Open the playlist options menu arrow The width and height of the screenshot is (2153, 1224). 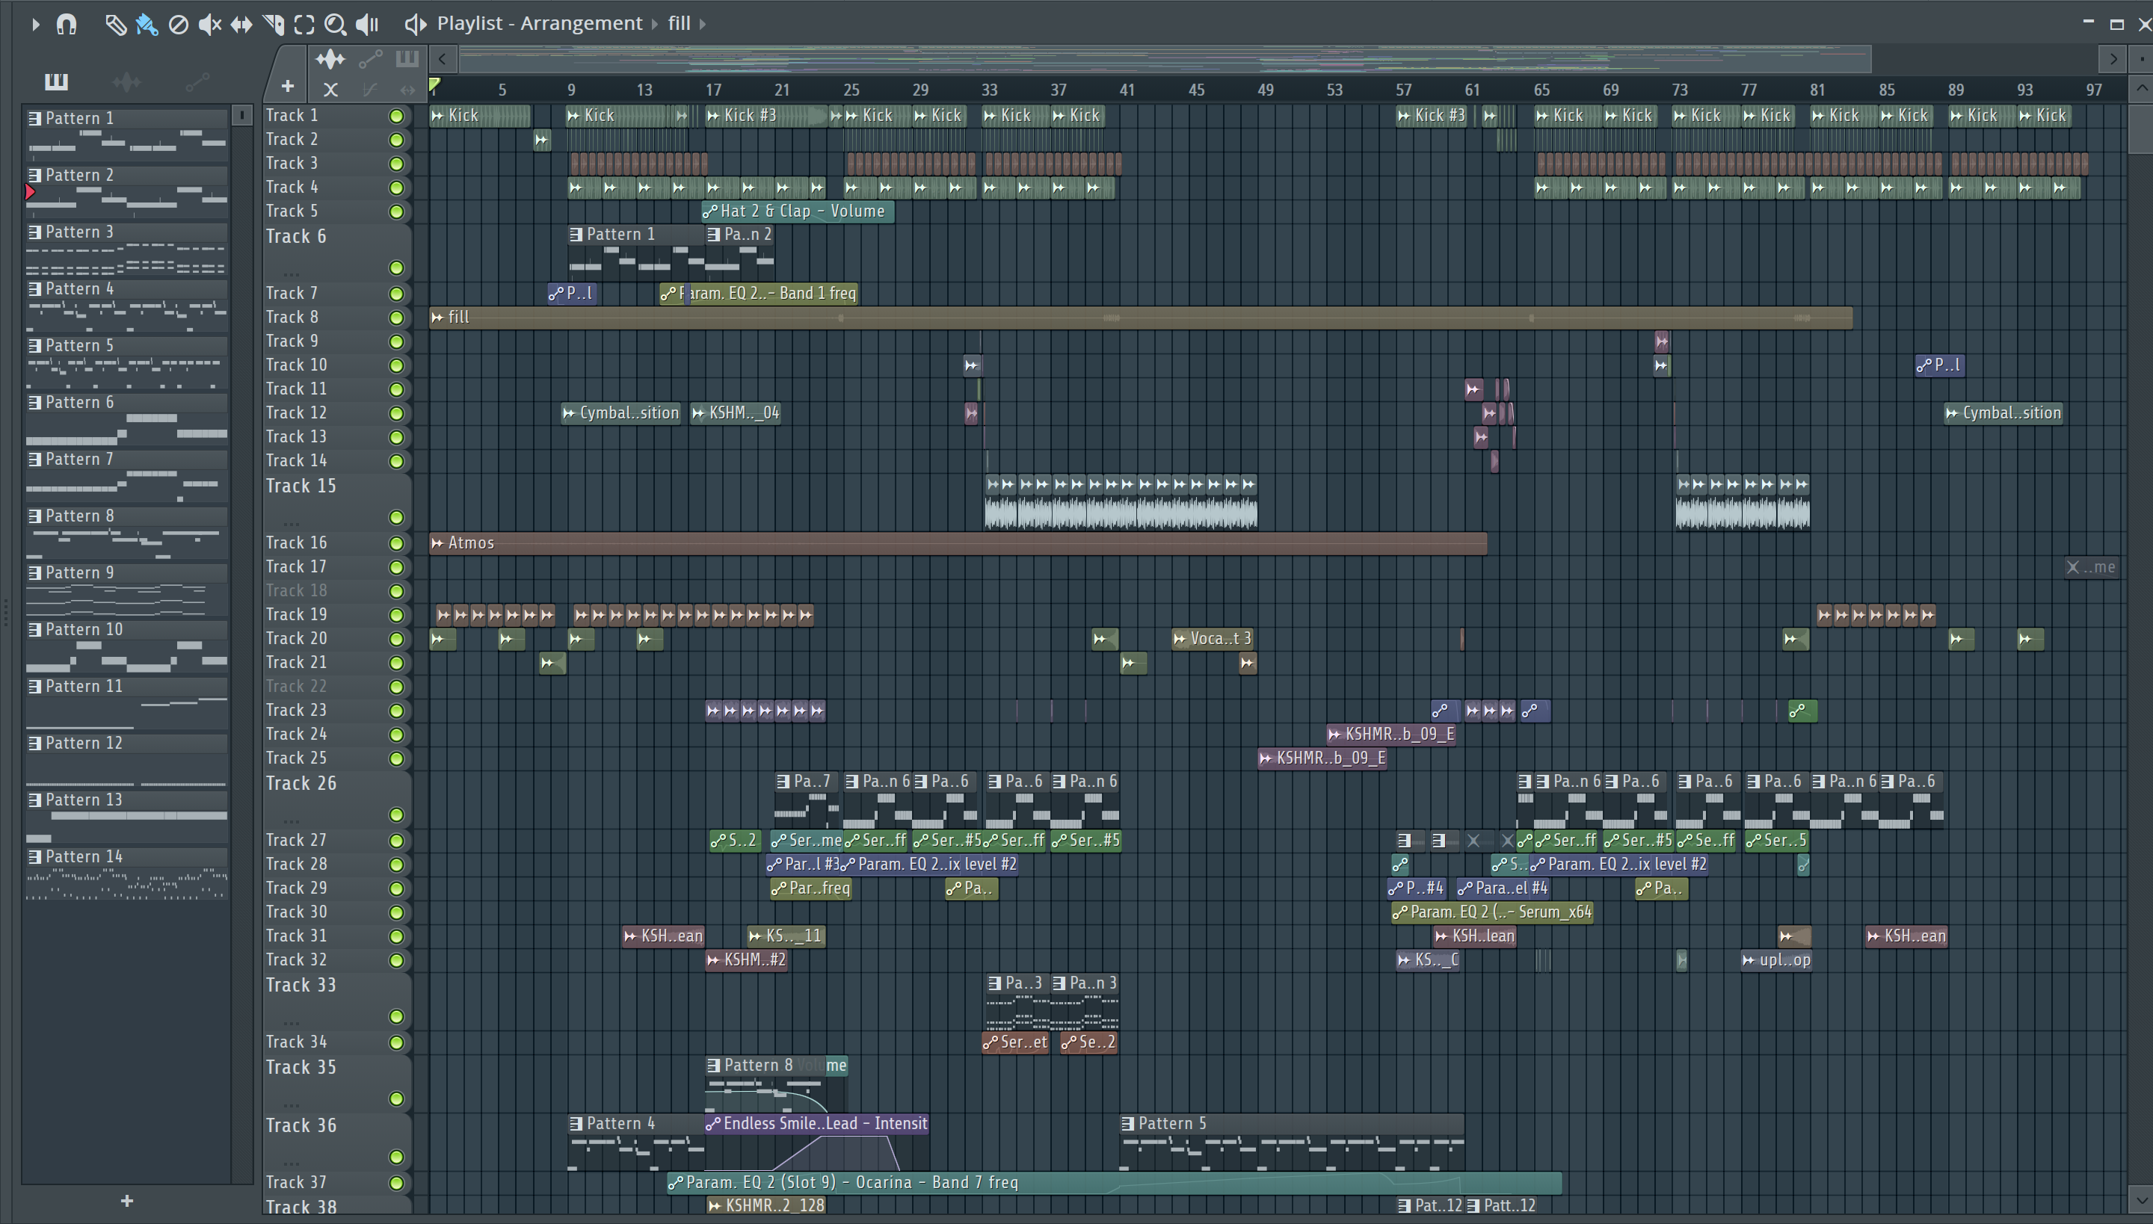[x=35, y=25]
